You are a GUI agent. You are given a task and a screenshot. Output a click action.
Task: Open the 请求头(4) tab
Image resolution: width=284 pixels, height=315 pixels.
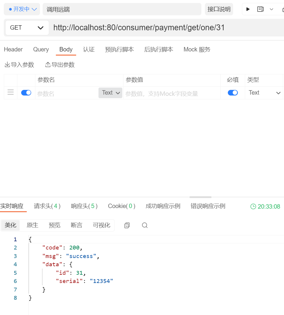pyautogui.click(x=47, y=206)
